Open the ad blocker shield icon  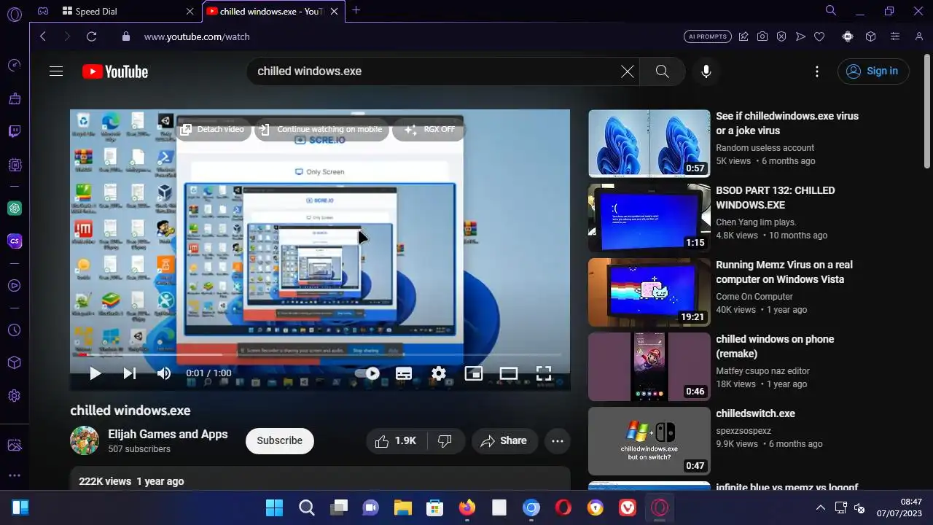(x=781, y=36)
